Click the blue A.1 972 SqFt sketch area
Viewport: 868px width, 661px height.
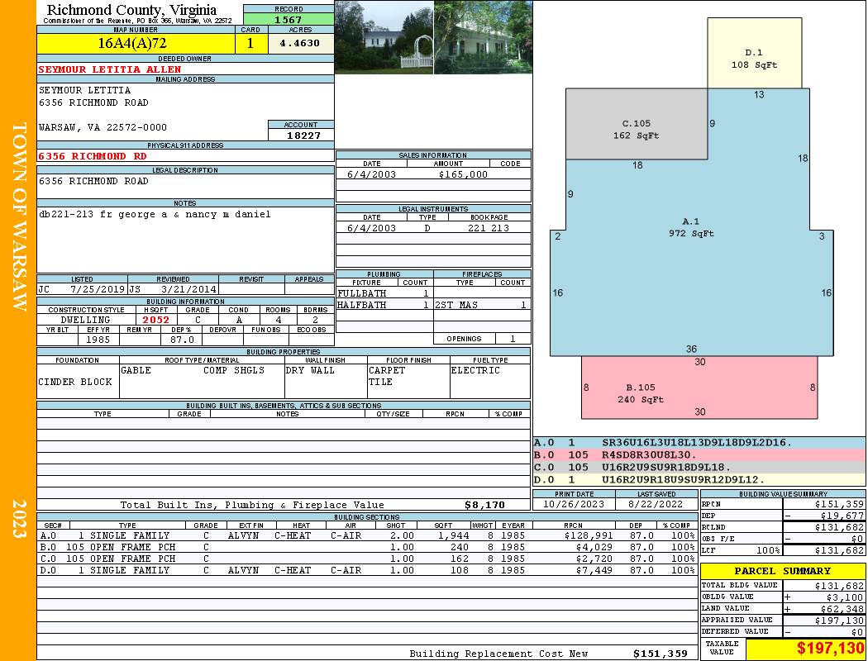(x=691, y=260)
